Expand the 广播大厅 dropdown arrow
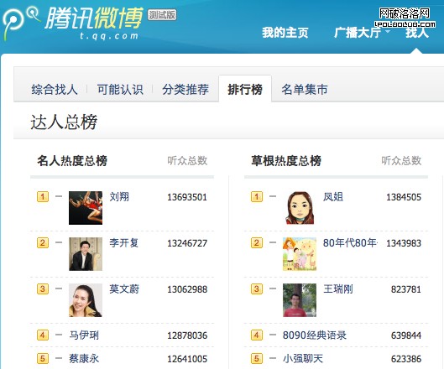Image resolution: width=444 pixels, height=369 pixels. pos(388,31)
